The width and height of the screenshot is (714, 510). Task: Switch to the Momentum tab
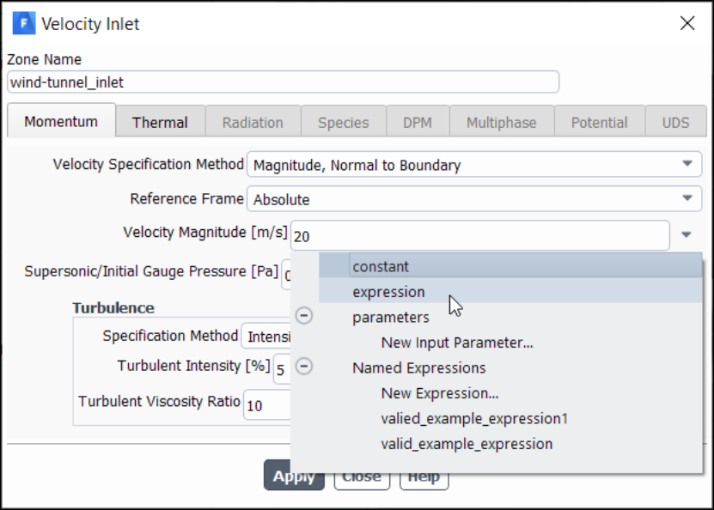(x=61, y=121)
